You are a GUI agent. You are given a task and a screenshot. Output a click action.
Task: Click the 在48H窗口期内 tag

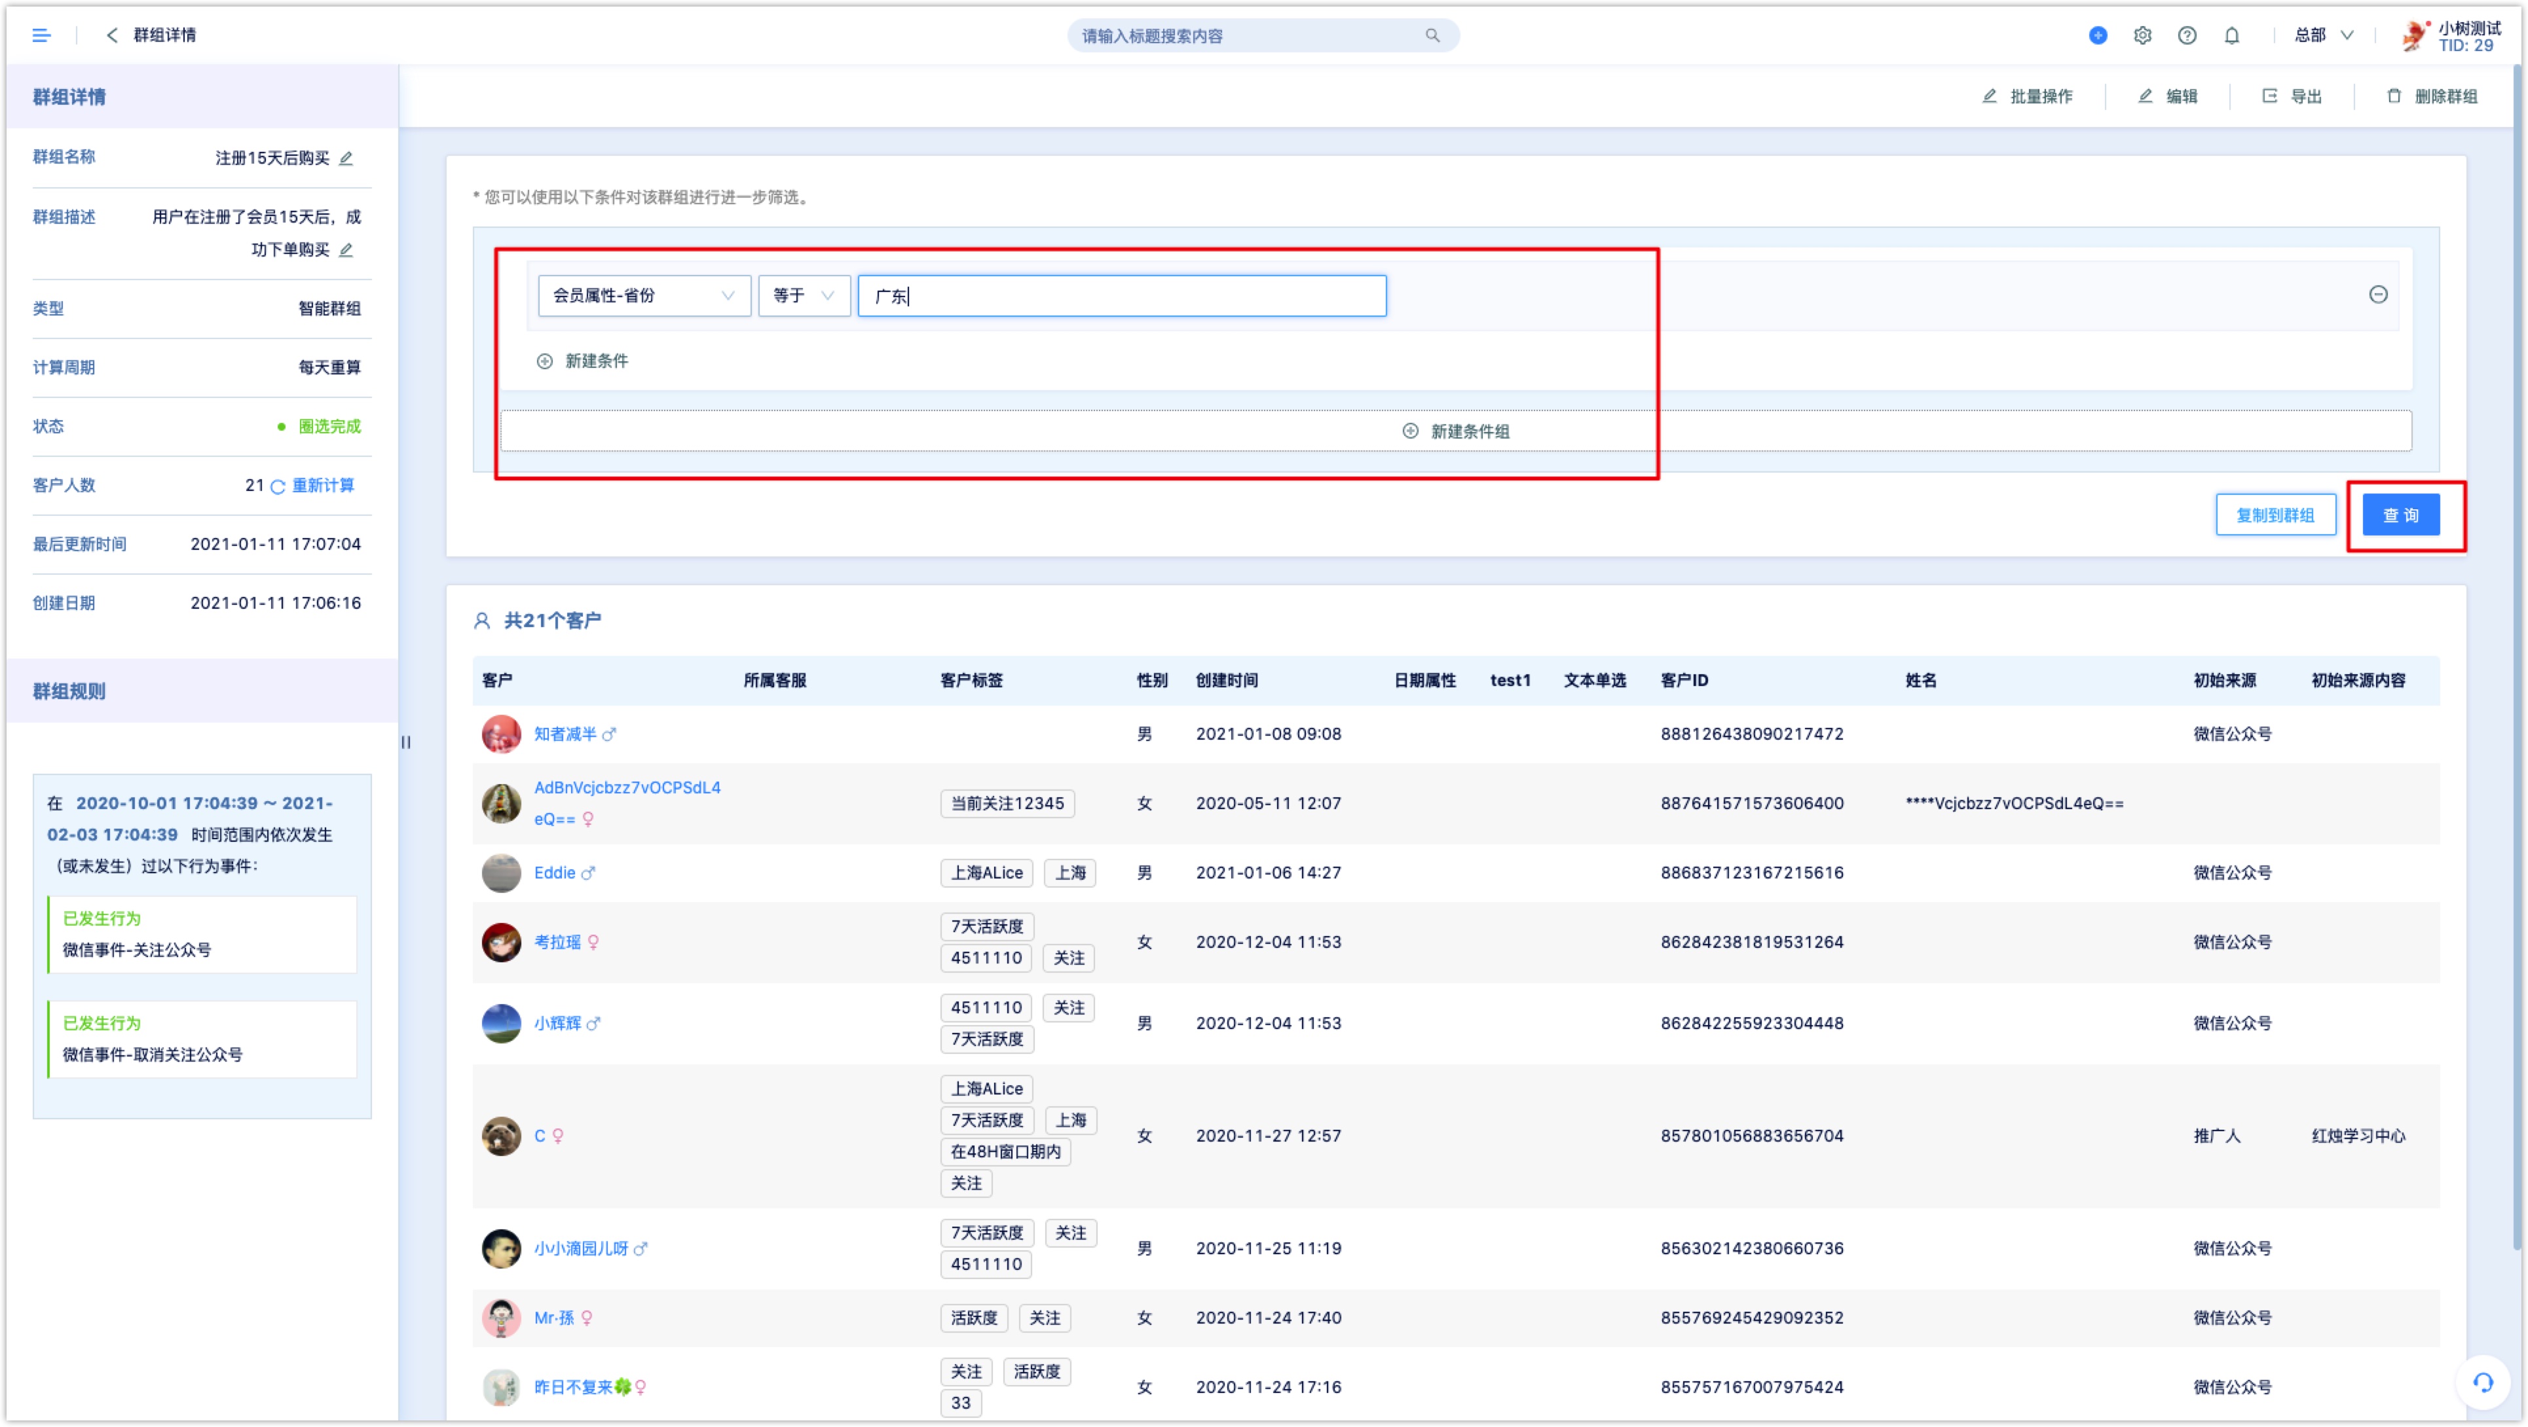tap(1005, 1151)
